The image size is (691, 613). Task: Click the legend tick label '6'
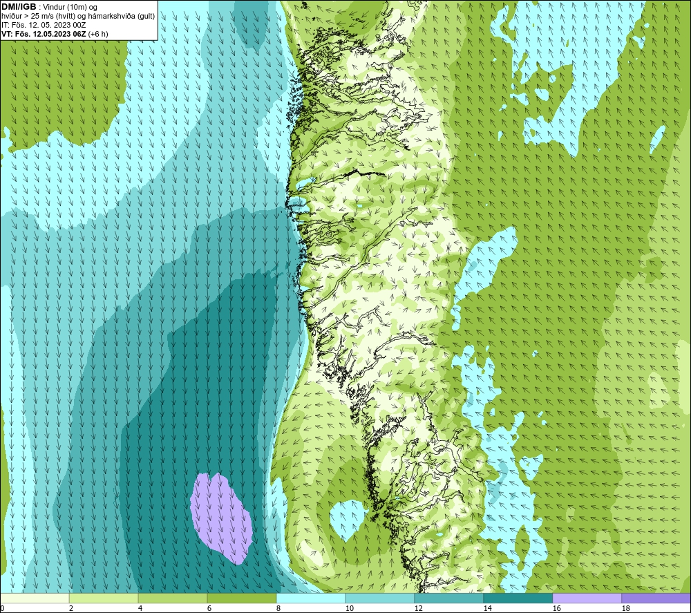click(x=209, y=609)
